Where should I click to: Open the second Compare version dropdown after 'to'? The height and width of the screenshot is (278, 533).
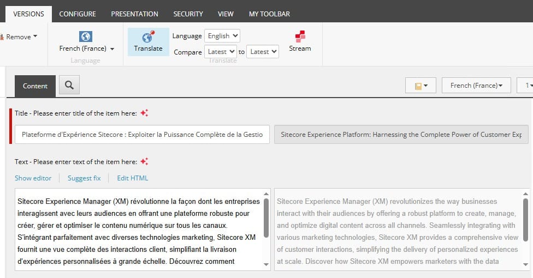point(263,52)
